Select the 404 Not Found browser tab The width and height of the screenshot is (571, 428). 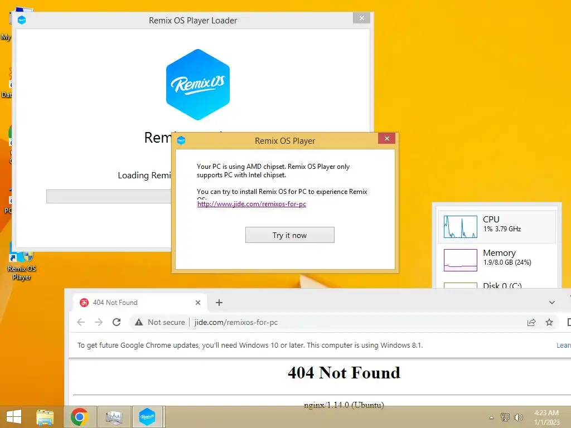pyautogui.click(x=140, y=303)
